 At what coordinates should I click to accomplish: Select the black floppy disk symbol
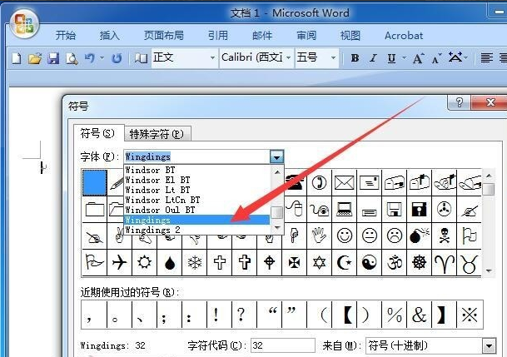[x=419, y=210]
